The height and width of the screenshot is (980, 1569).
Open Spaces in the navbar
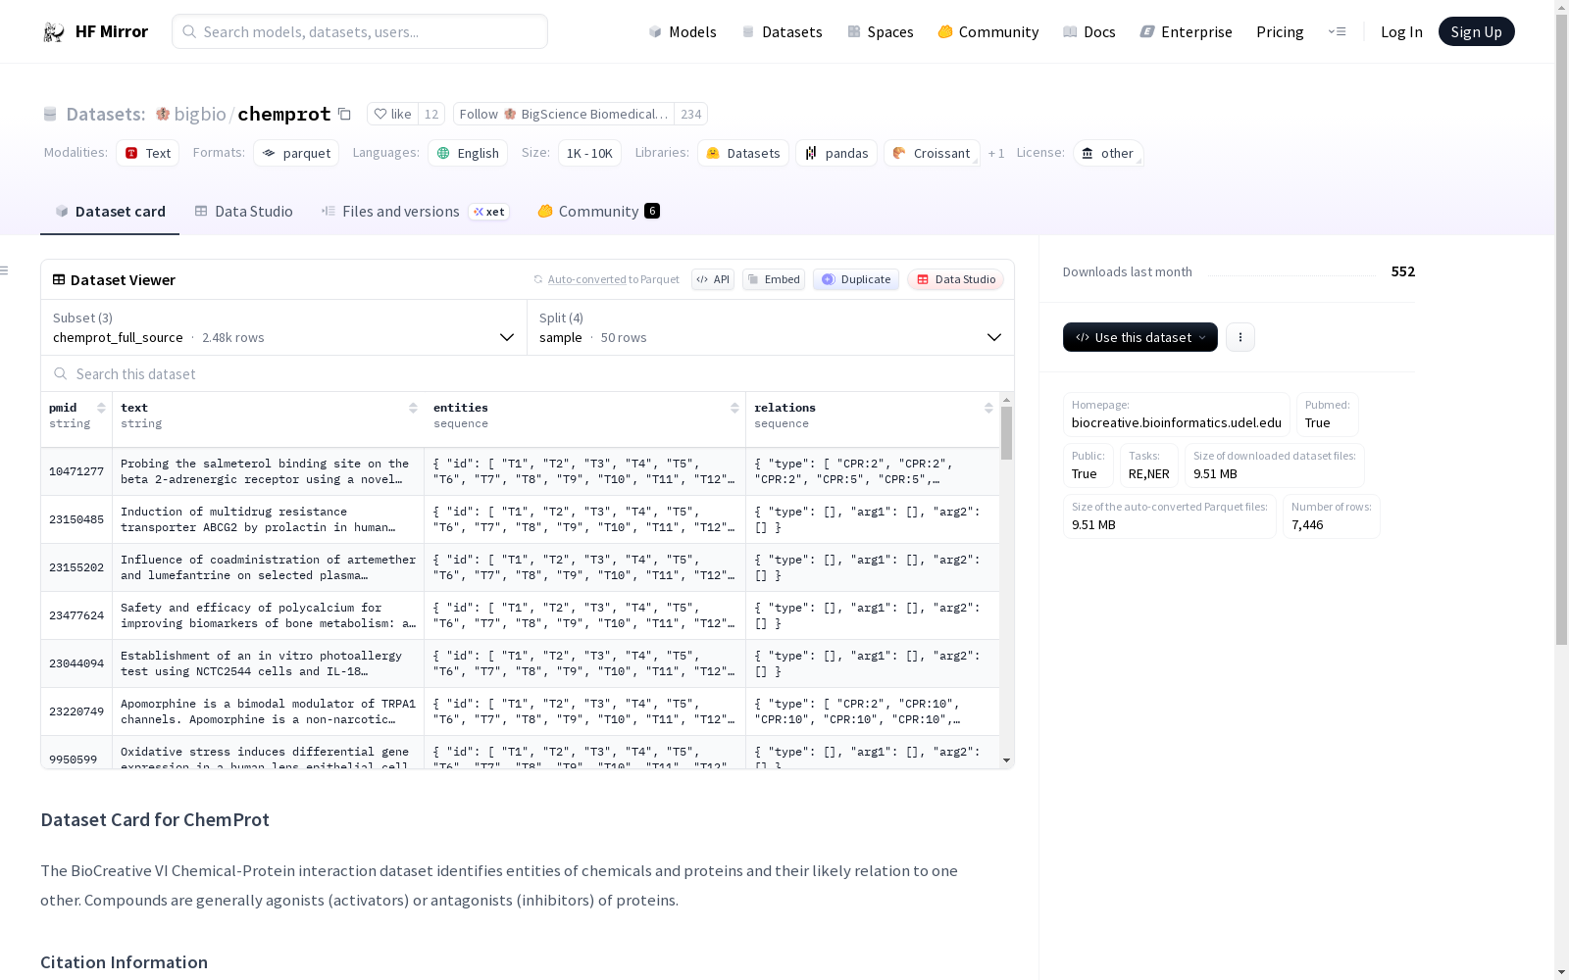(880, 31)
